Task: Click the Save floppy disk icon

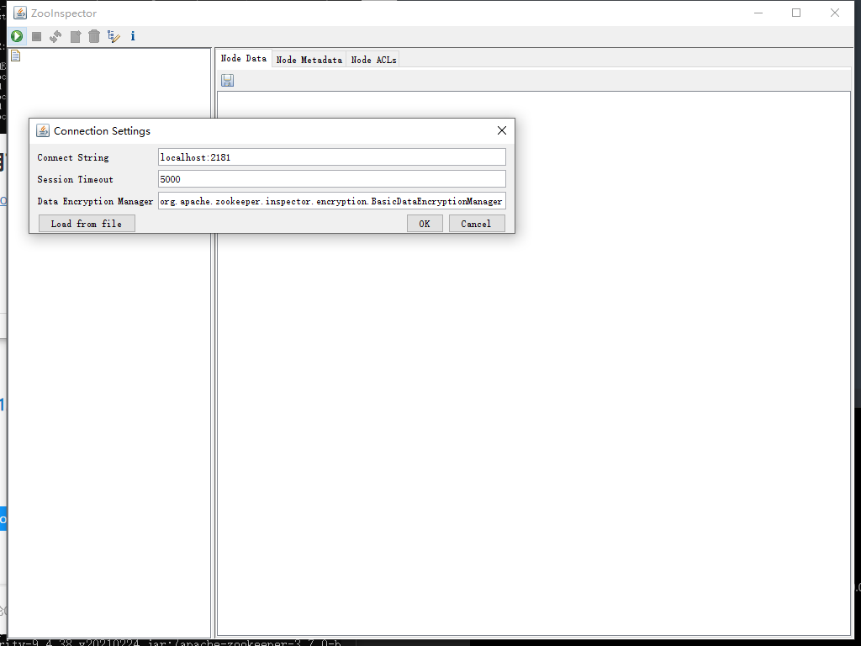Action: 227,81
